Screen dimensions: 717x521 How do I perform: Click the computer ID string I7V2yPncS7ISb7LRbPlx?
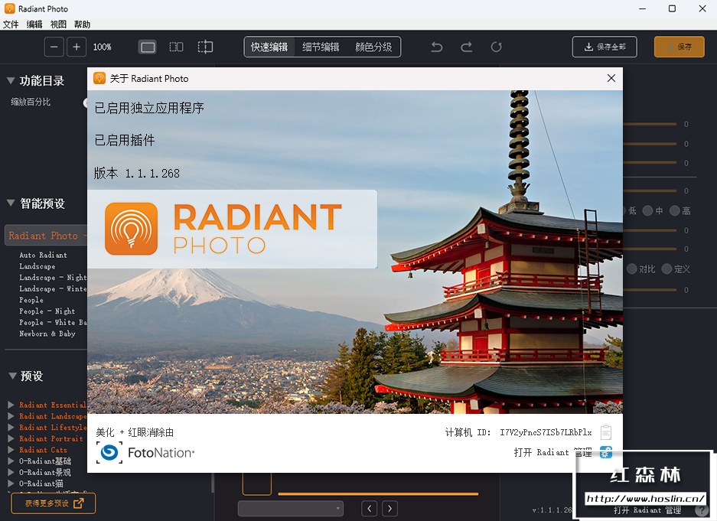pyautogui.click(x=546, y=432)
